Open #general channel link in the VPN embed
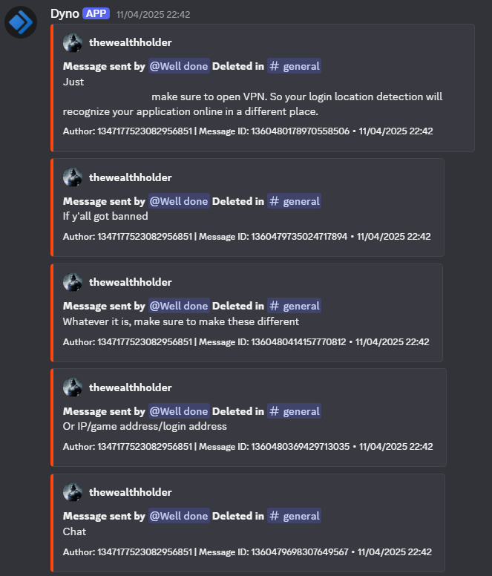492x576 pixels. tap(294, 66)
